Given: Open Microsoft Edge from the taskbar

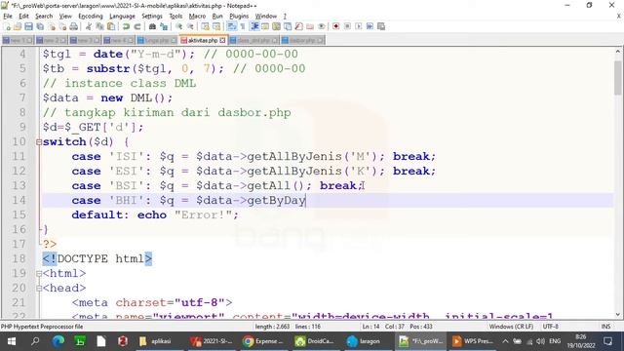Looking at the screenshot, I should pos(58,341).
